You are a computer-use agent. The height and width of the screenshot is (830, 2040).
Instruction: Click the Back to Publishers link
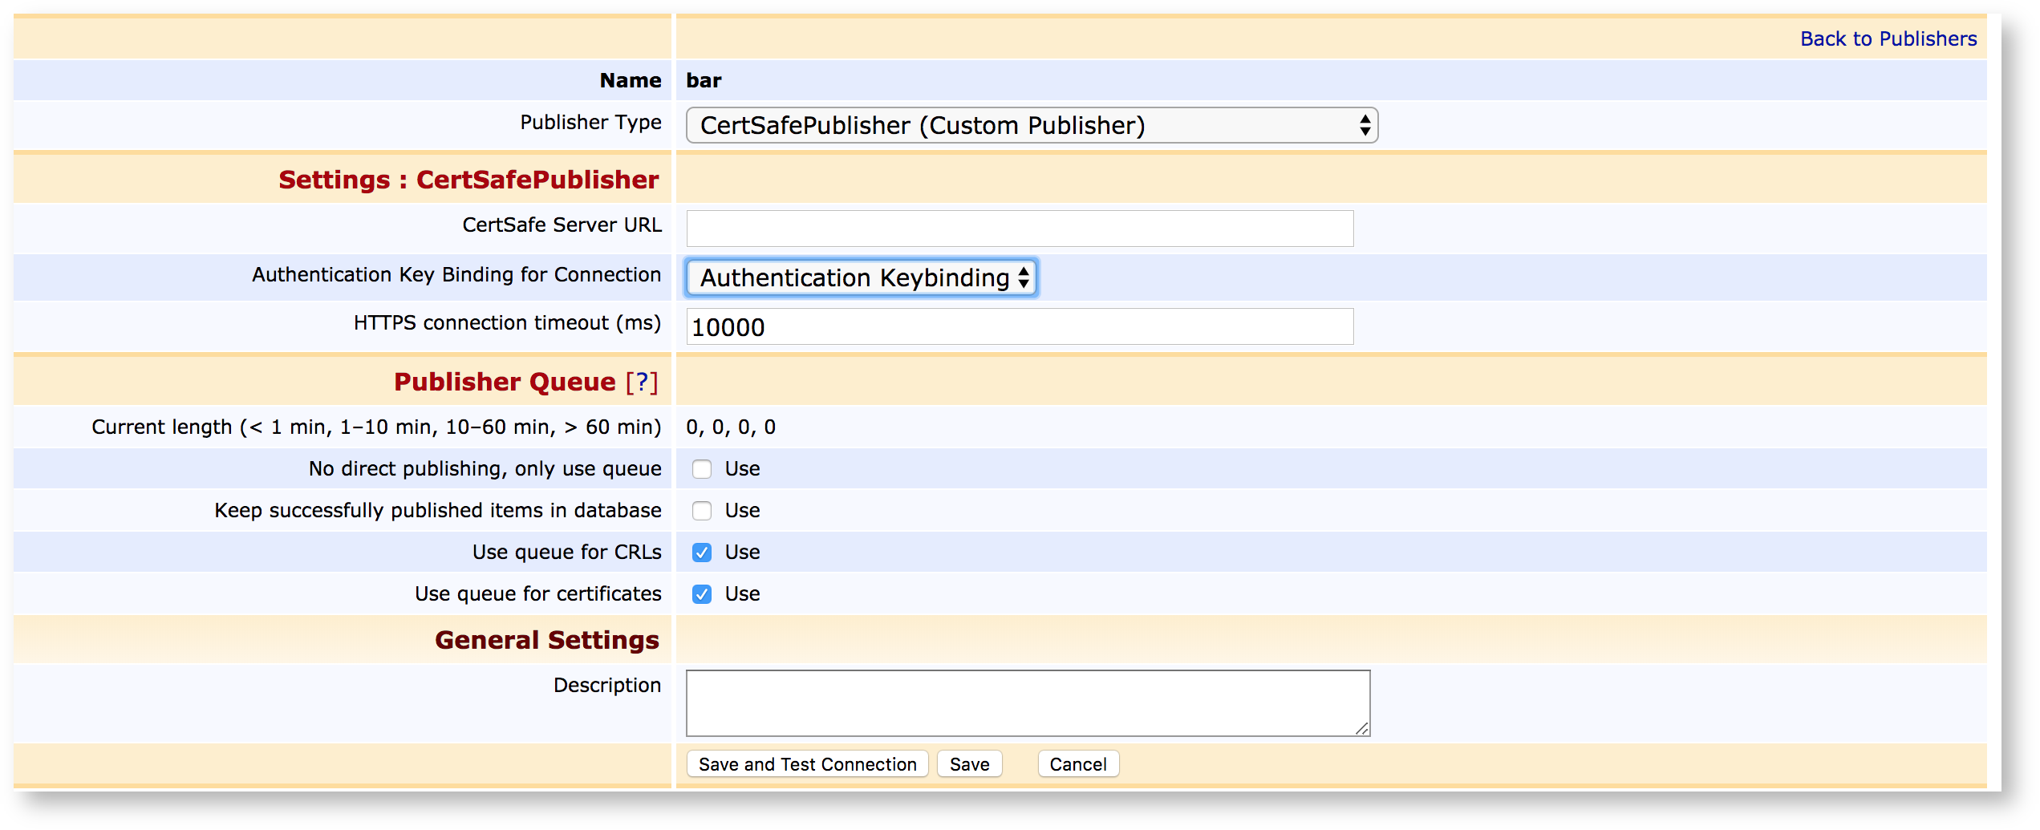pyautogui.click(x=1888, y=39)
